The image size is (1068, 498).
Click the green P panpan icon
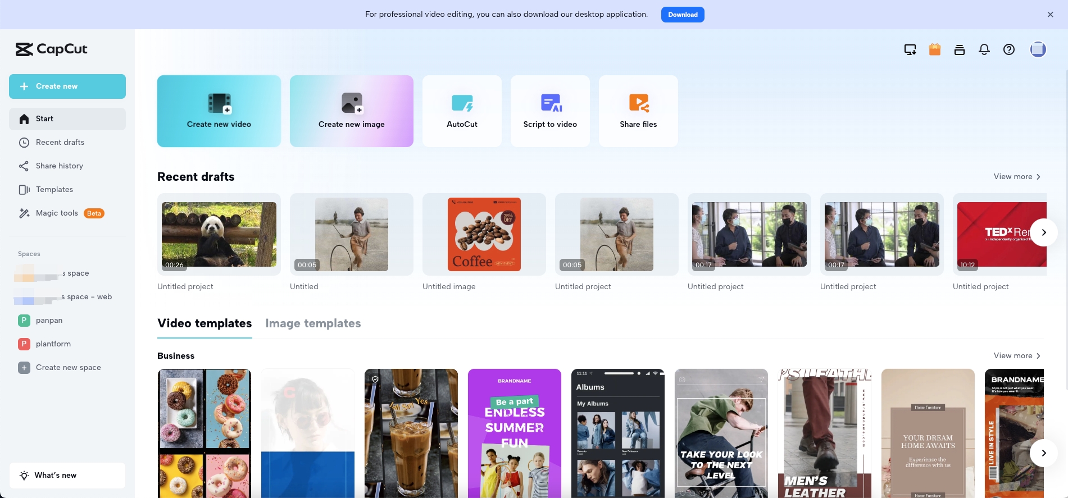pyautogui.click(x=24, y=321)
